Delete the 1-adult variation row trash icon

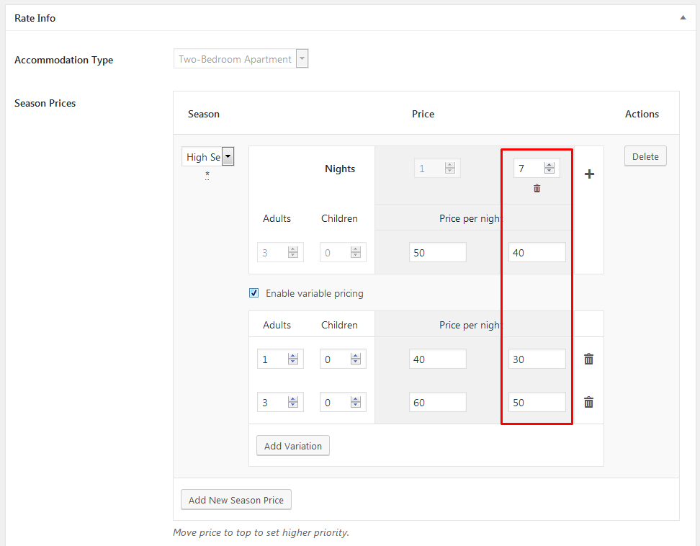[588, 359]
